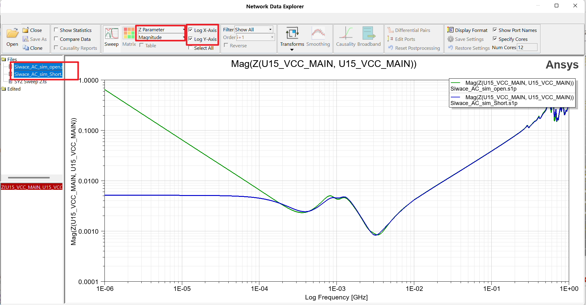Screen dimensions: 586x305
Task: Maximize the Network Data Explorer window
Action: [x=556, y=6]
